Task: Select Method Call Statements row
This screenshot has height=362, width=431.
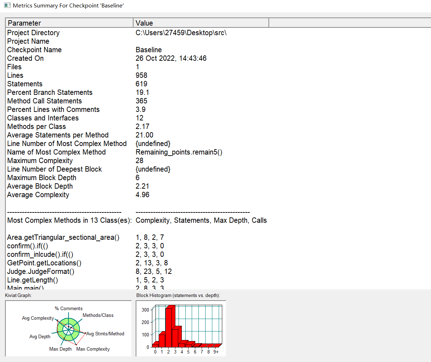Action: pyautogui.click(x=44, y=101)
